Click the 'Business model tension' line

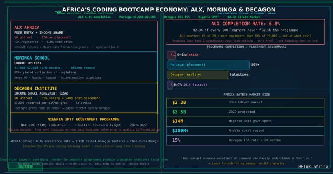tap(84, 164)
